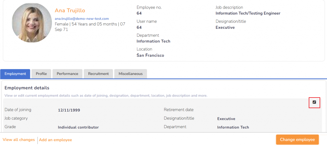This screenshot has width=327, height=146.
Task: Click the Add an employee link
Action: [x=55, y=140]
